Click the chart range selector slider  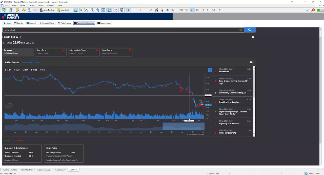(x=183, y=126)
